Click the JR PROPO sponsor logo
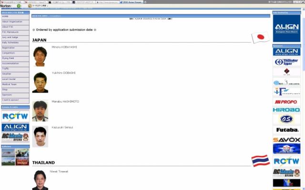 click(286, 102)
